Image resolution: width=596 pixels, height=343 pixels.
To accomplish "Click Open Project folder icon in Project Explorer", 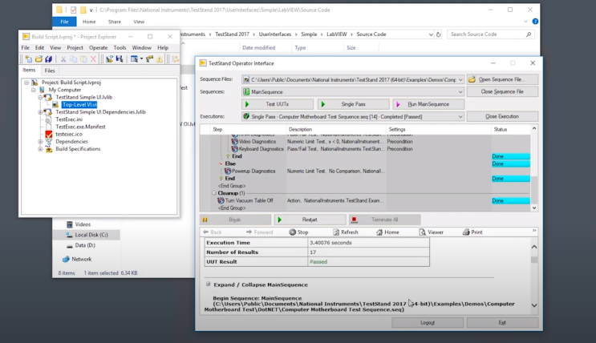I will [x=39, y=59].
